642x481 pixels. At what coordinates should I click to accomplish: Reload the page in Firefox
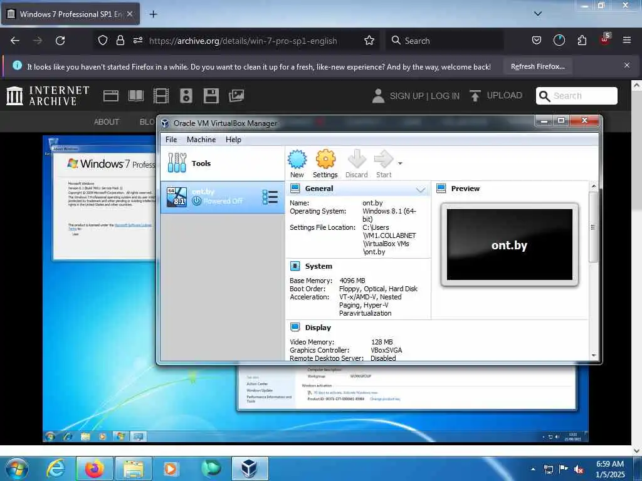pos(60,41)
